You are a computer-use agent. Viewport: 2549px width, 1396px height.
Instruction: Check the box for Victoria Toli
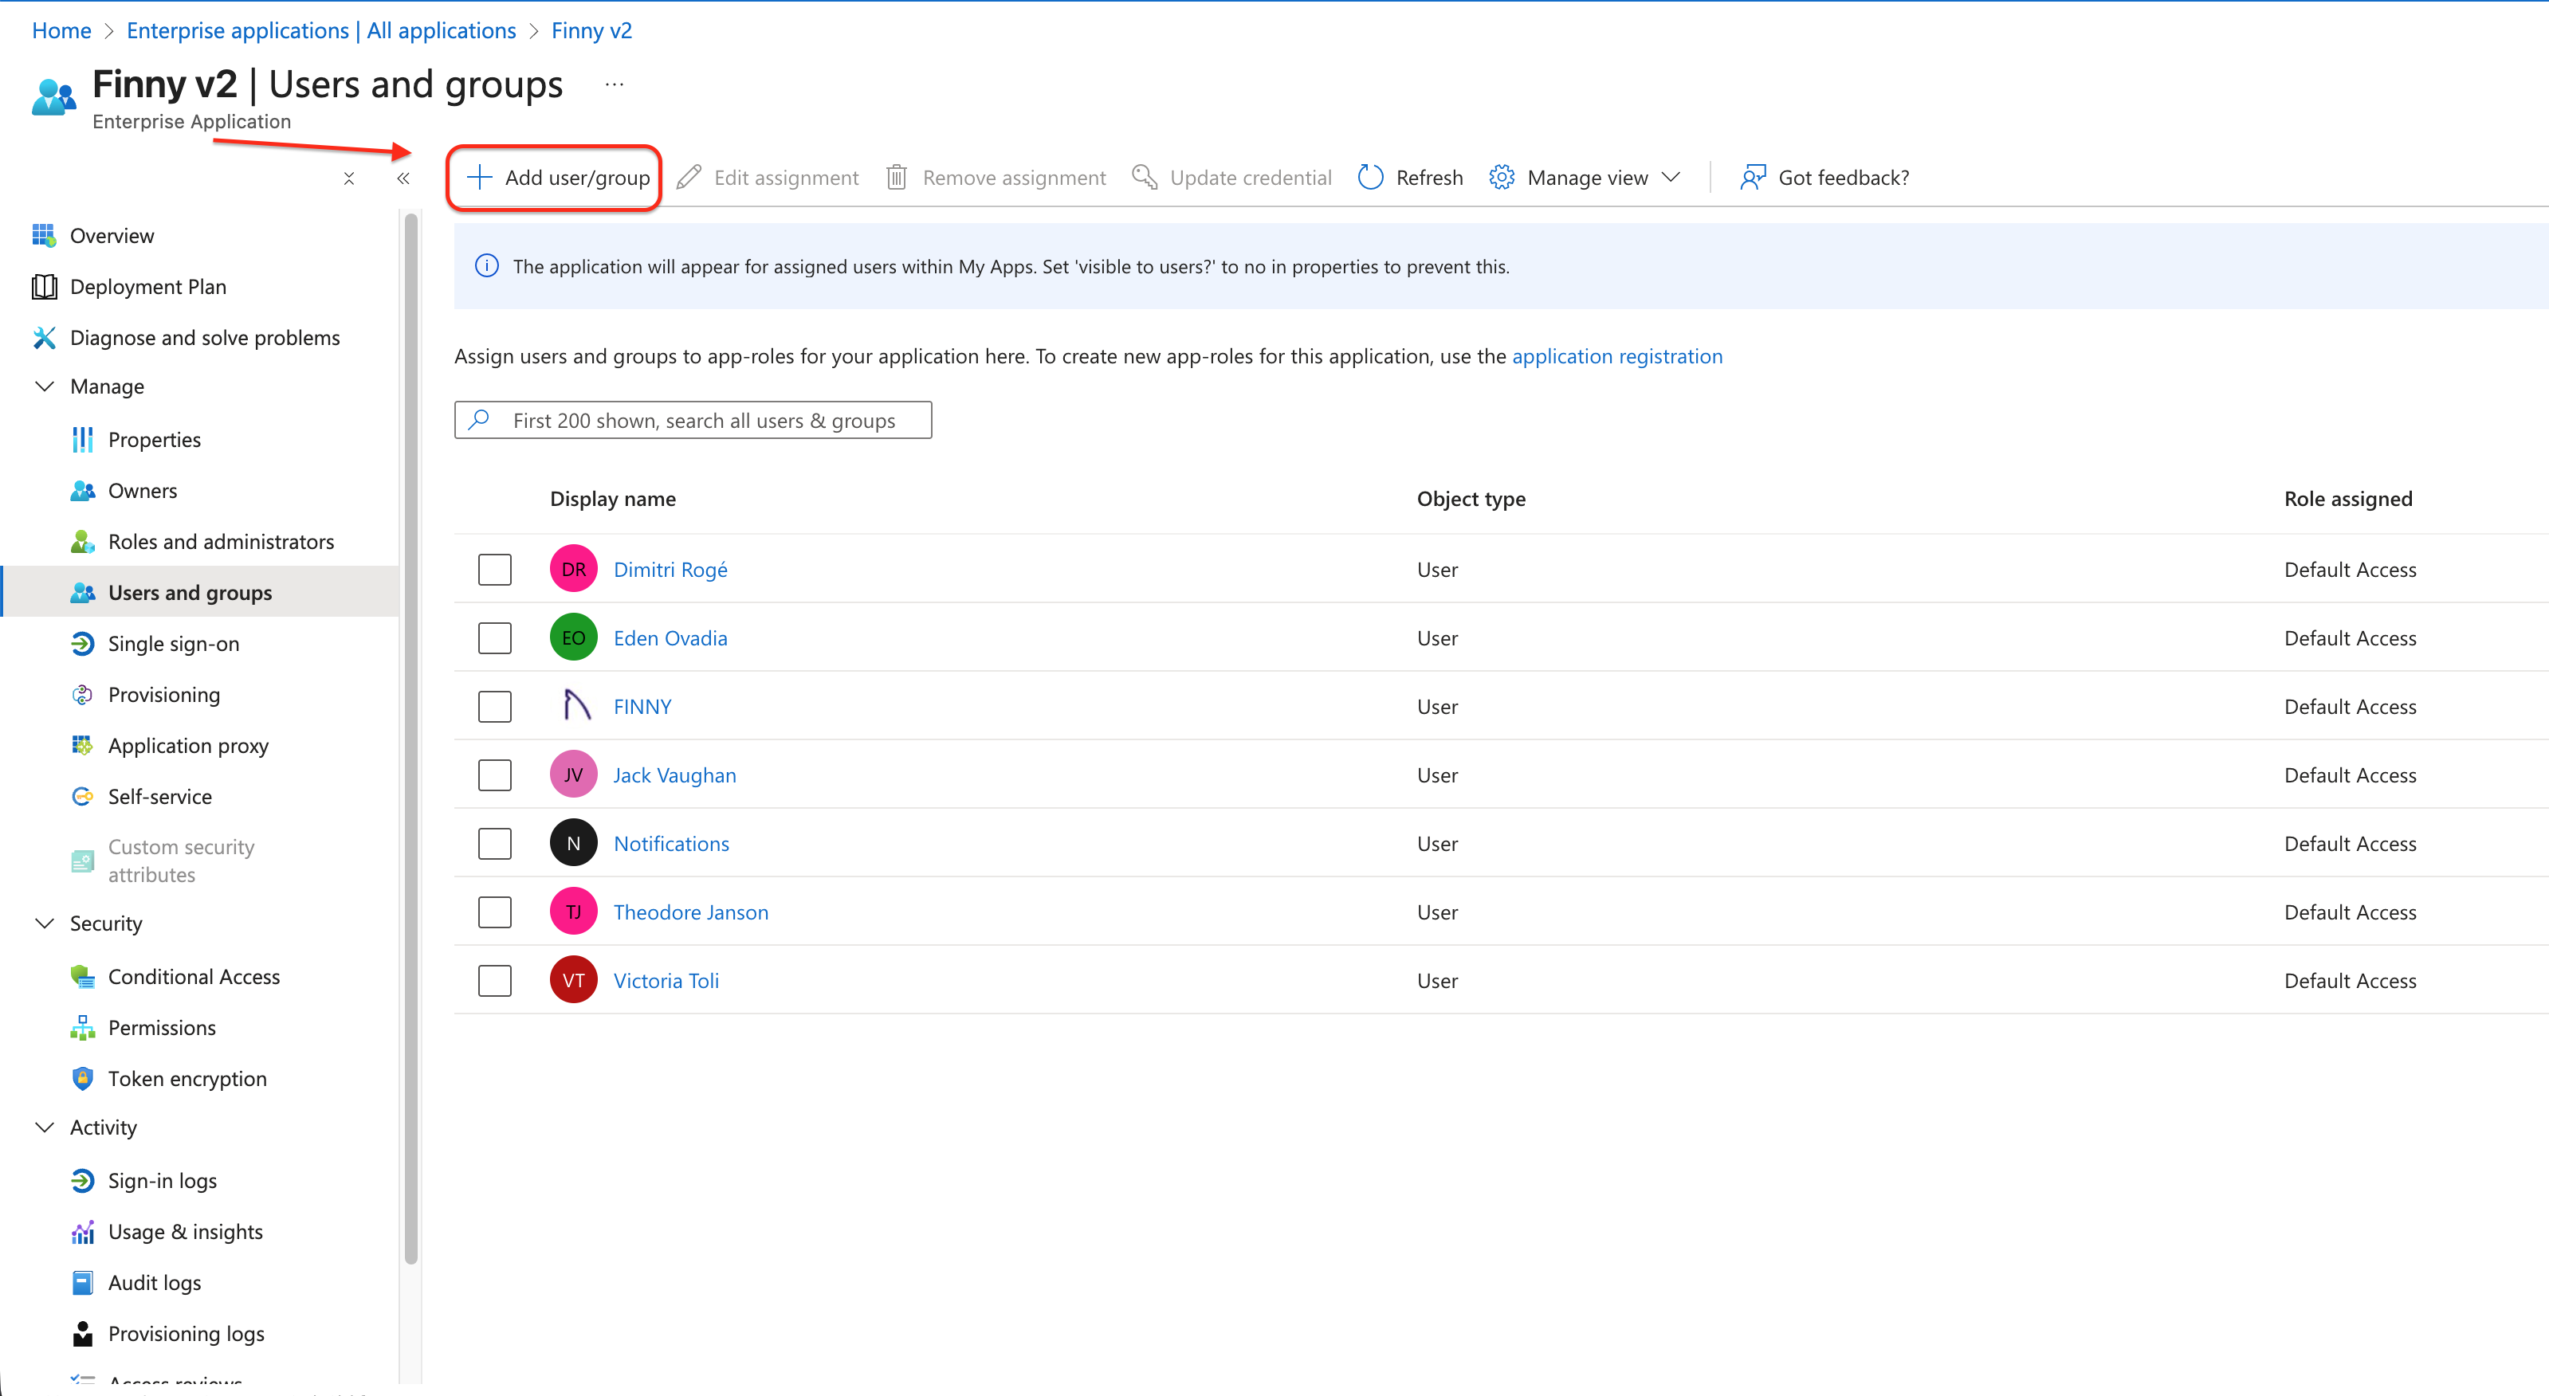495,982
